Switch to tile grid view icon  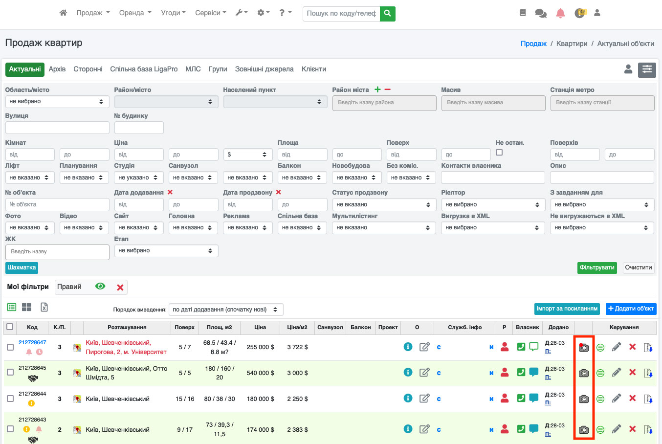(x=26, y=307)
